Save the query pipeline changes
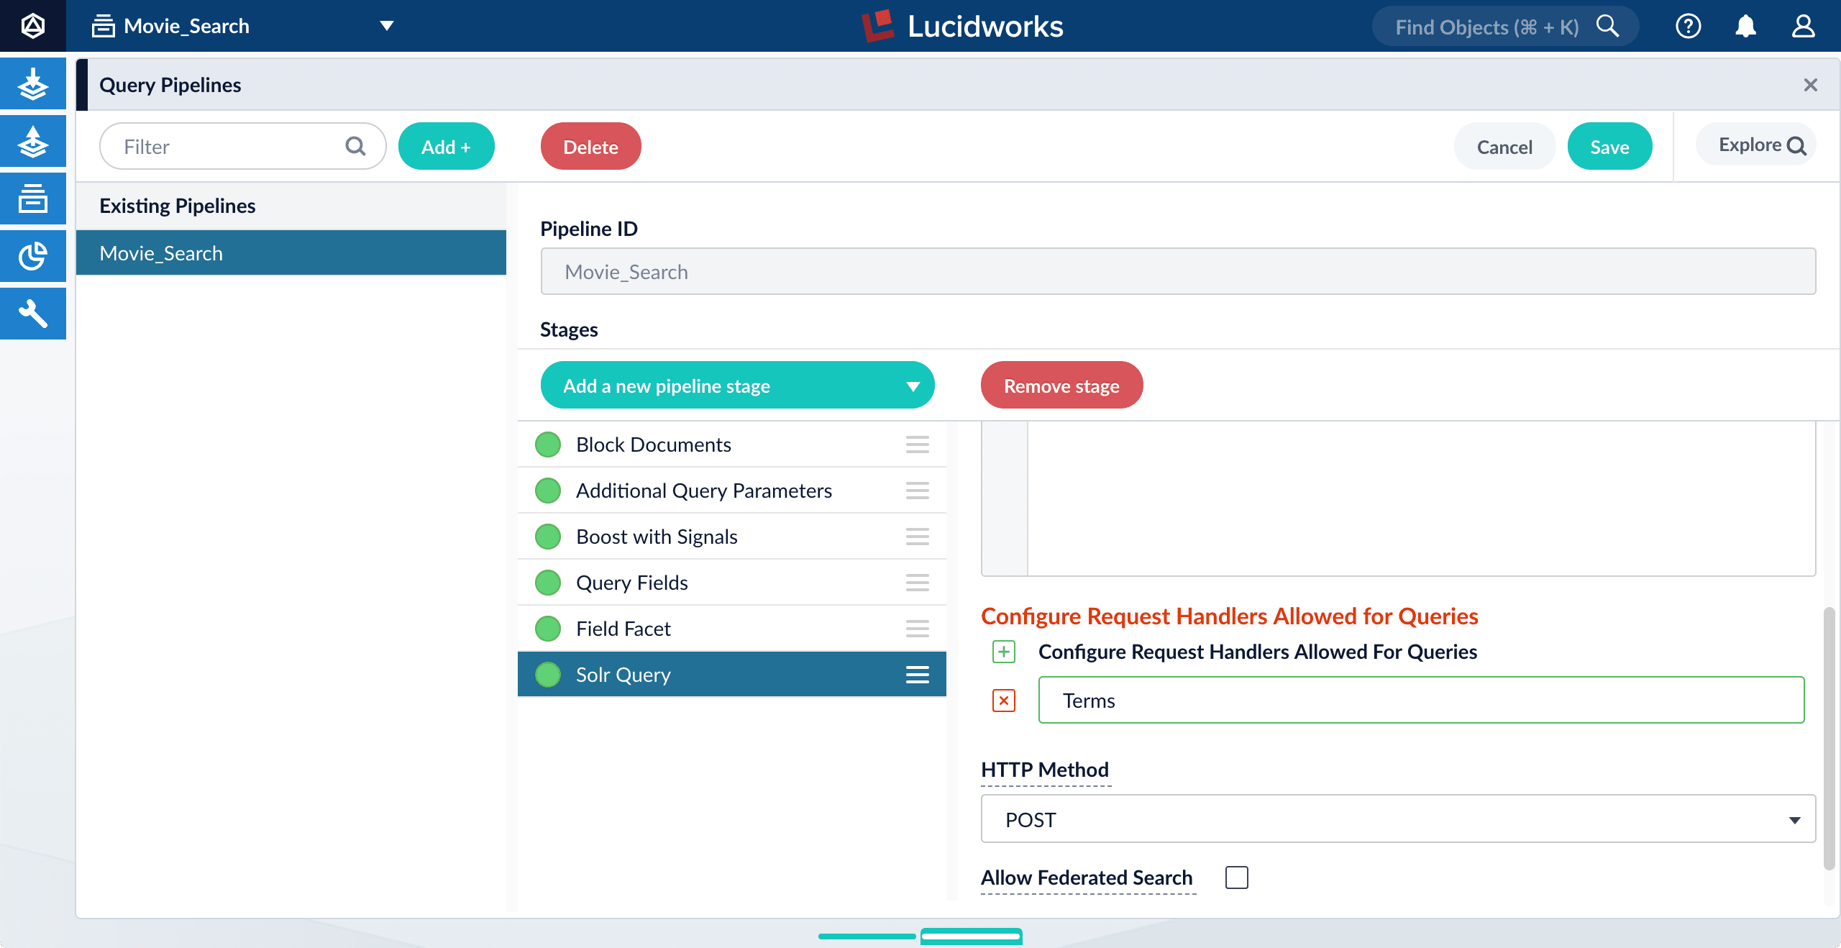This screenshot has height=948, width=1841. coord(1609,146)
